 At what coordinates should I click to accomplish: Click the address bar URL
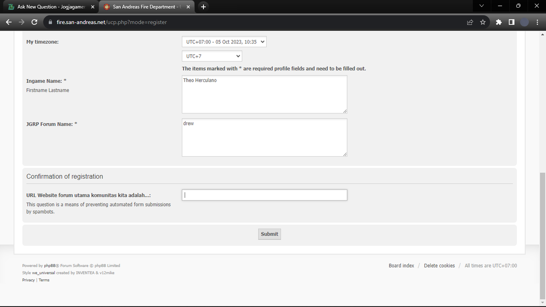pyautogui.click(x=112, y=22)
